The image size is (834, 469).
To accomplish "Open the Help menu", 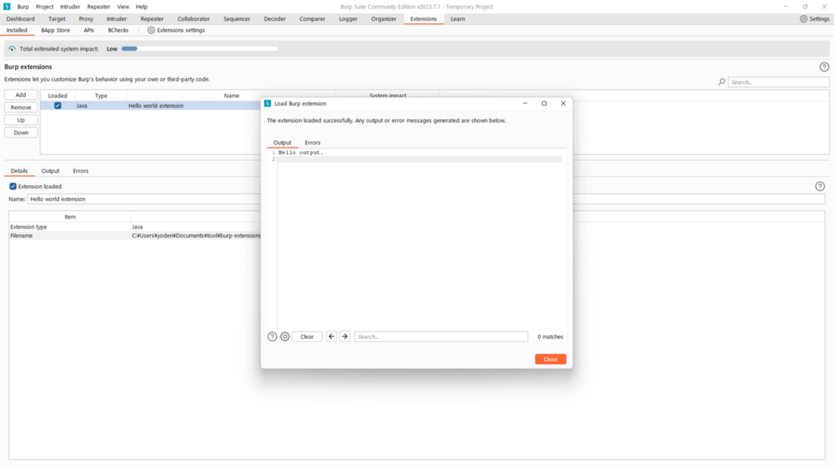I will [142, 6].
